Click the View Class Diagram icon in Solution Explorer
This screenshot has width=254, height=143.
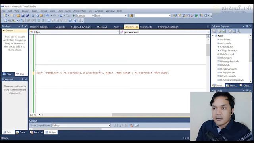(239, 31)
